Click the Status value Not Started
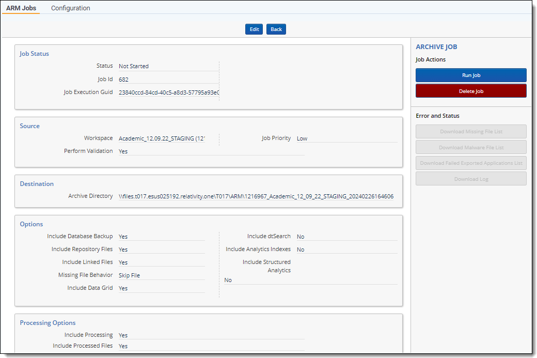The height and width of the screenshot is (358, 537). (x=134, y=66)
